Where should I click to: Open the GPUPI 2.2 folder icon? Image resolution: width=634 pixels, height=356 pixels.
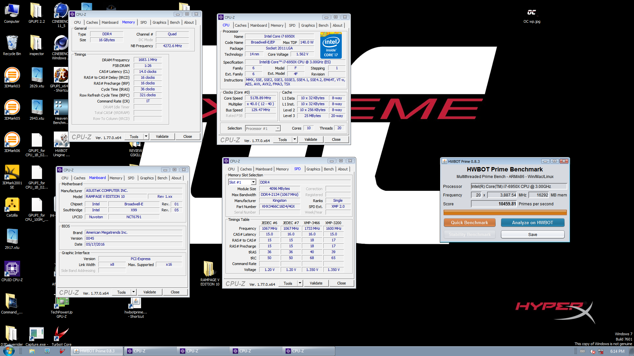[36, 13]
